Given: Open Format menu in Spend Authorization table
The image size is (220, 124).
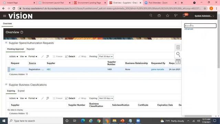Looking at the screenshot, I should pyautogui.click(x=33, y=56).
